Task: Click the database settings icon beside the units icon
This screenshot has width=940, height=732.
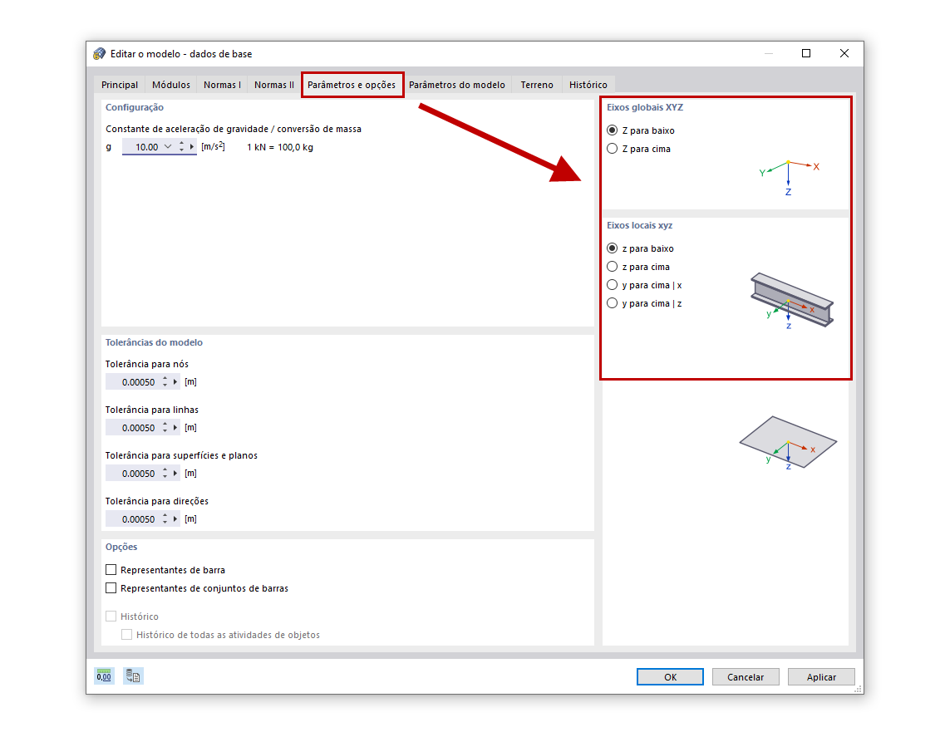Action: point(133,676)
